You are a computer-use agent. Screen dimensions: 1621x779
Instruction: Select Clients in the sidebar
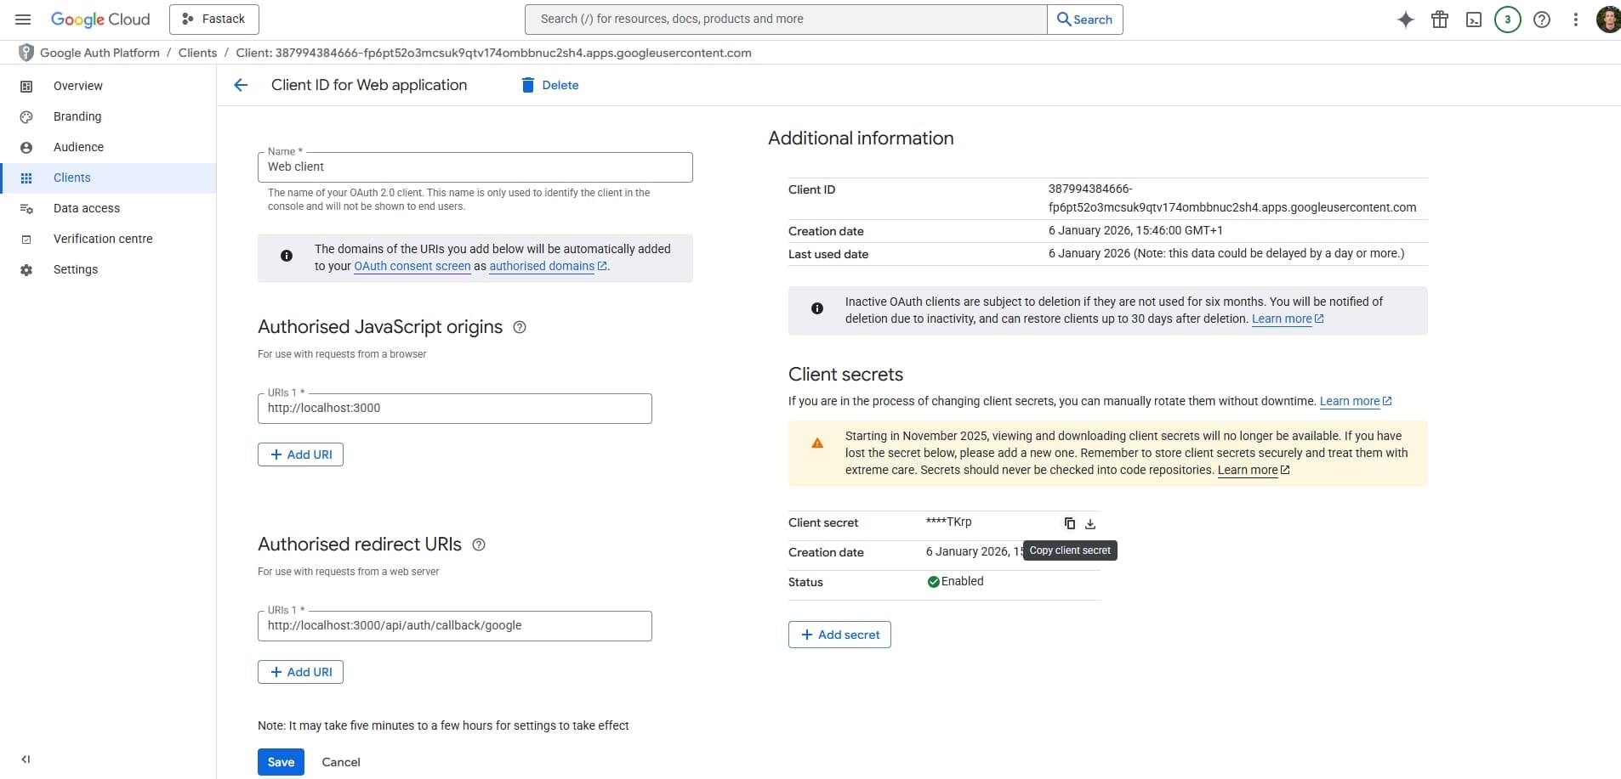click(108, 178)
